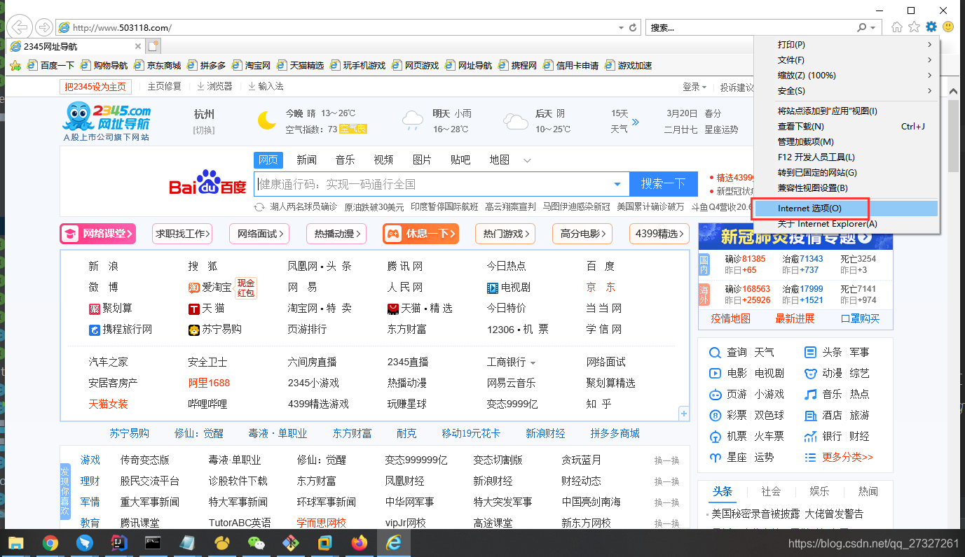
Task: Open the 缩放(Z) zoom submenu
Action: pyautogui.click(x=846, y=76)
